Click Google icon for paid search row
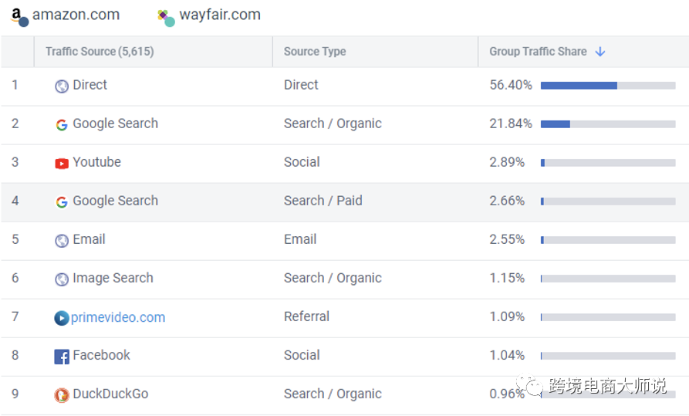 [x=62, y=201]
